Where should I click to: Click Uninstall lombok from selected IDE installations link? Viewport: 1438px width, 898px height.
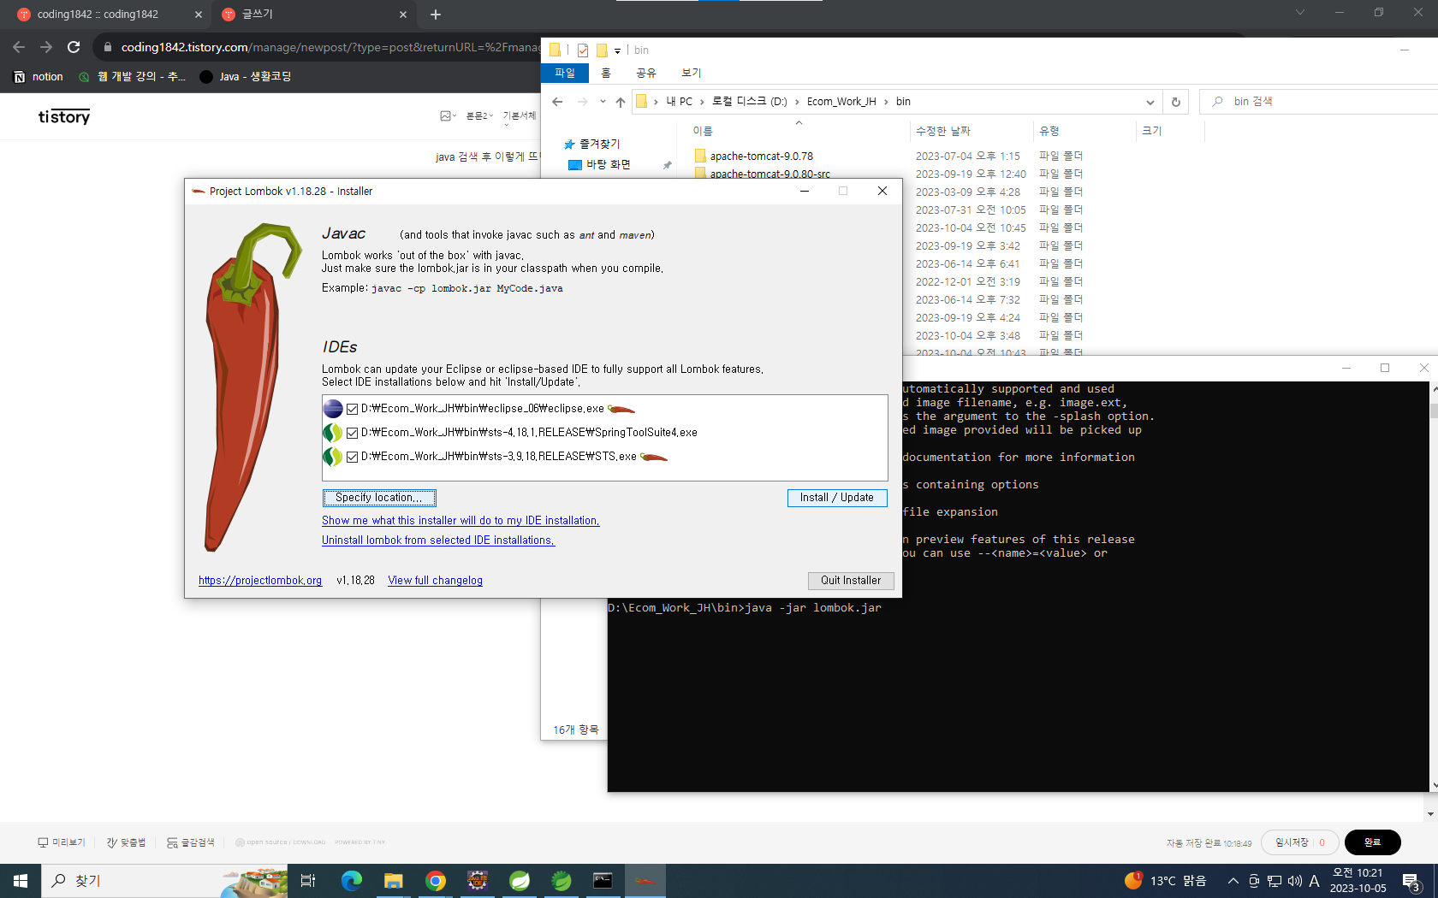pos(438,541)
